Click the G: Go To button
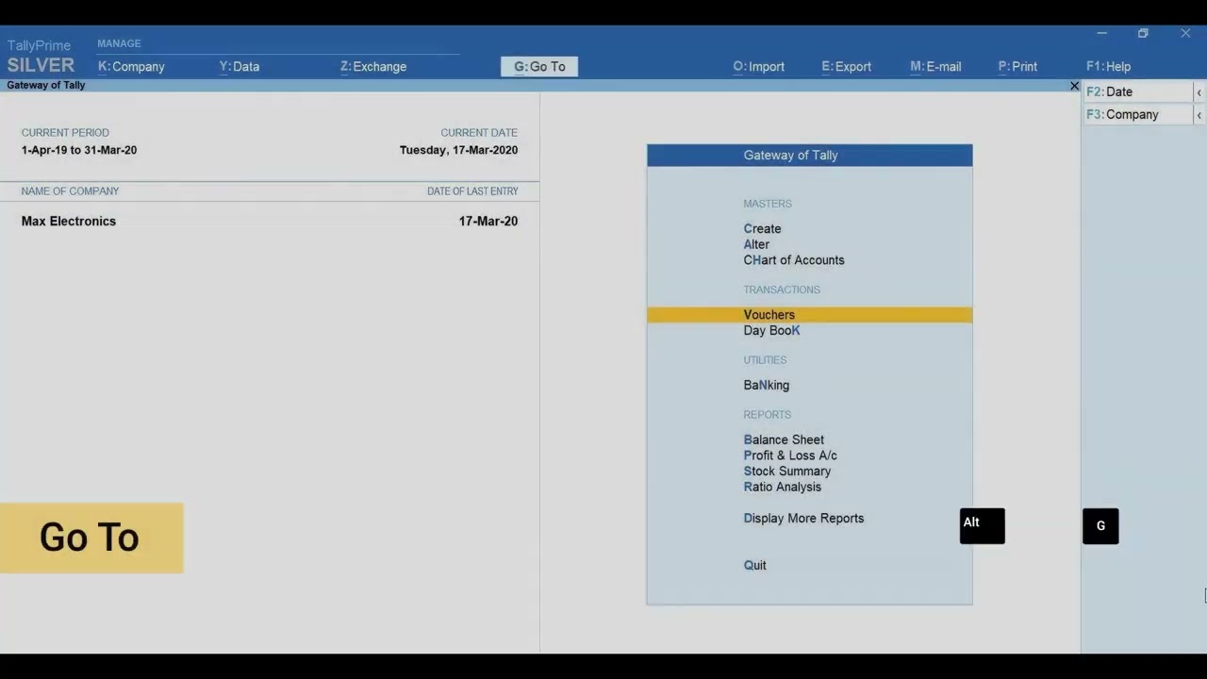The width and height of the screenshot is (1207, 679). 539,66
